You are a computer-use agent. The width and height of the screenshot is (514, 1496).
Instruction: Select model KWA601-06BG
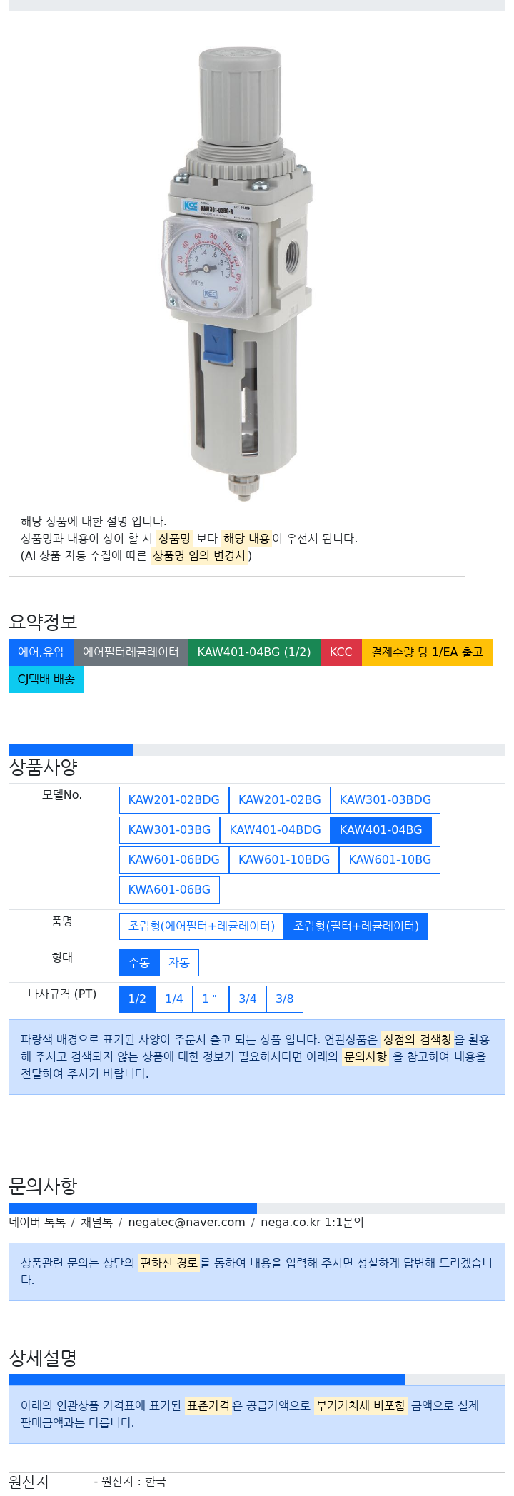coord(170,890)
